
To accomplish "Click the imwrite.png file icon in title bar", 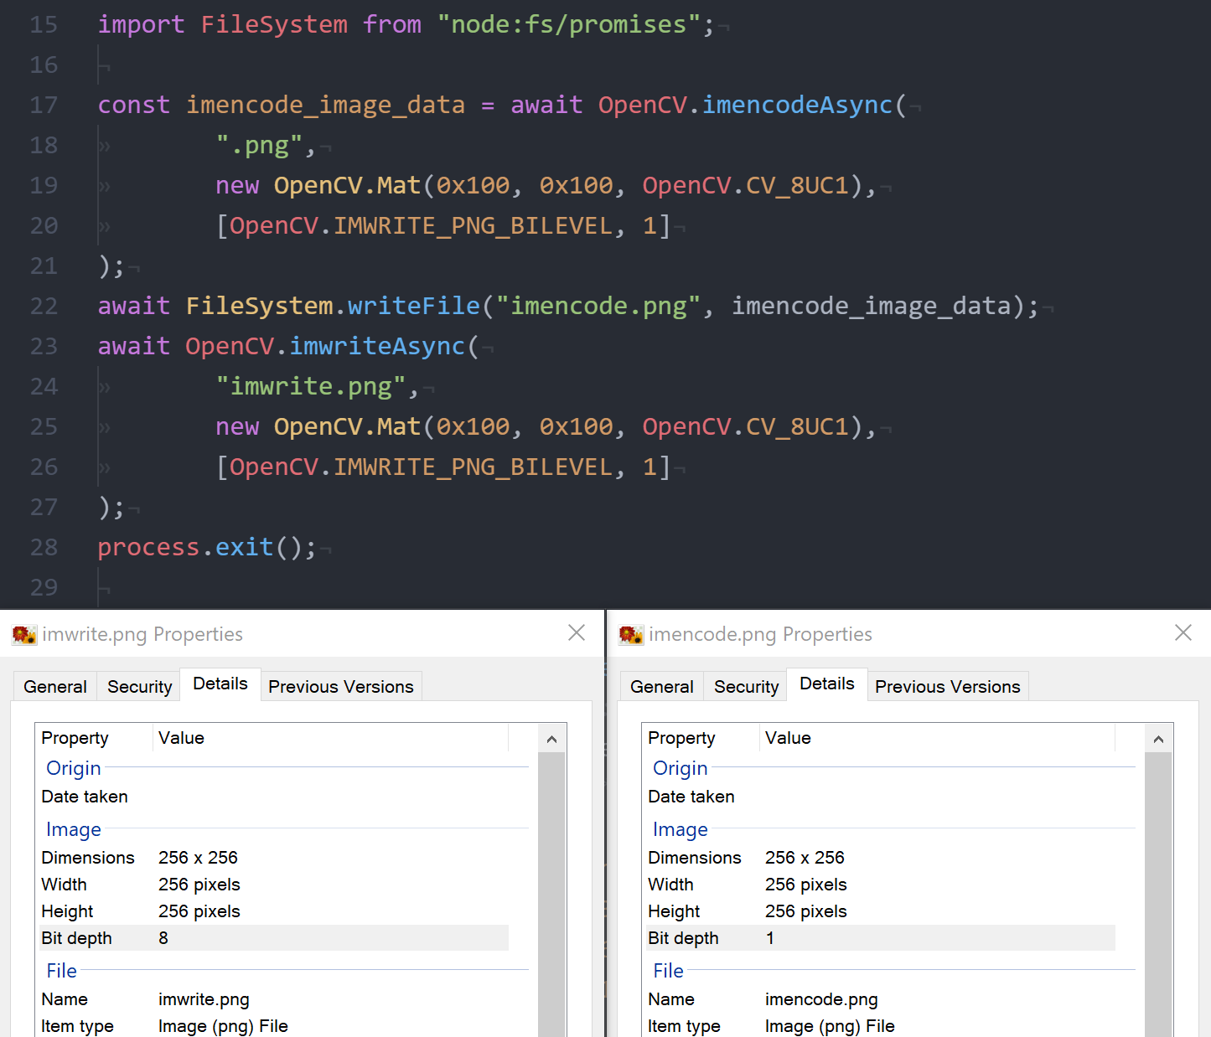I will pyautogui.click(x=24, y=634).
